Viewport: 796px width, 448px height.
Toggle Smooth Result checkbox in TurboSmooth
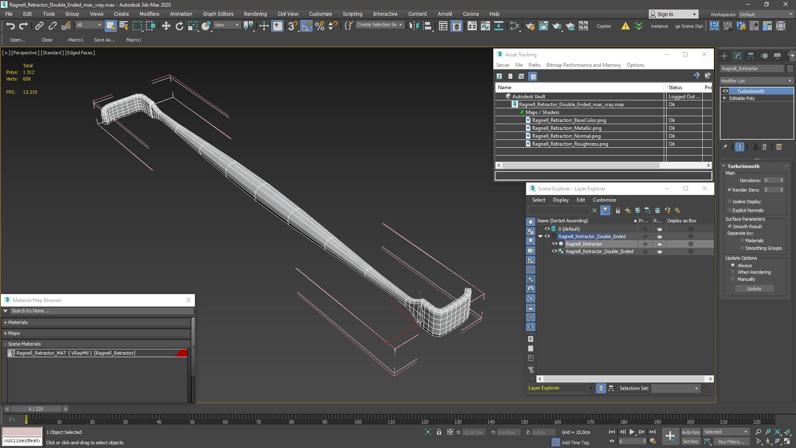730,226
